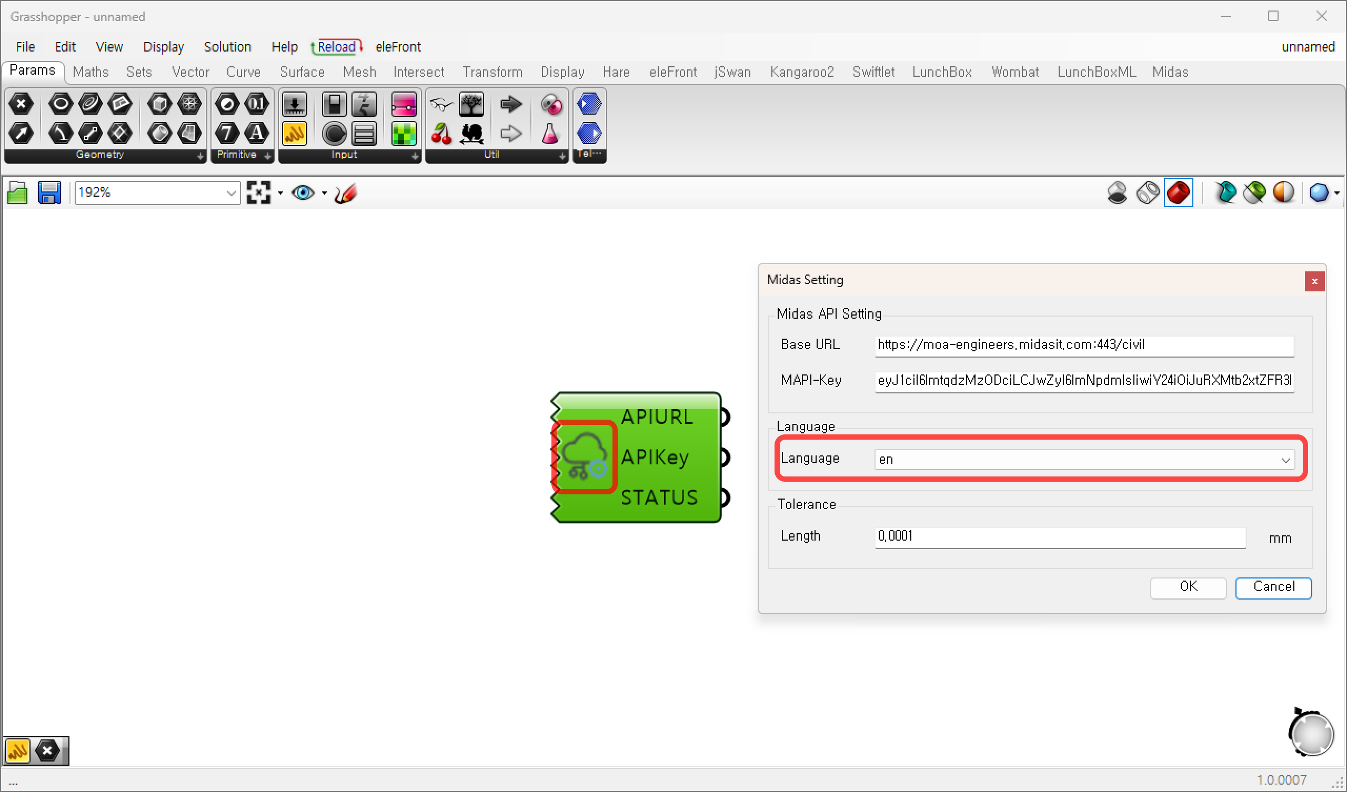Viewport: 1347px width, 792px height.
Task: Click the Reload menu item
Action: tap(337, 47)
